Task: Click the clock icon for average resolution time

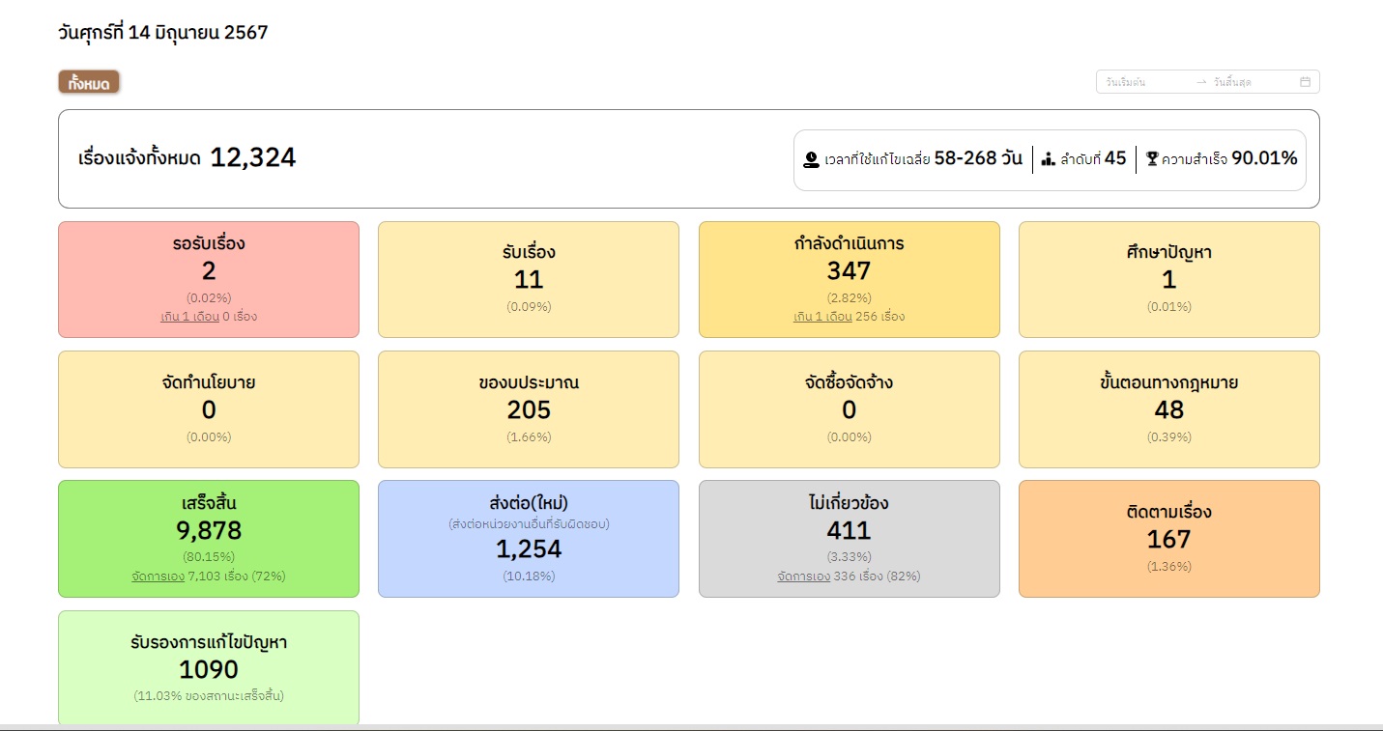Action: (812, 159)
